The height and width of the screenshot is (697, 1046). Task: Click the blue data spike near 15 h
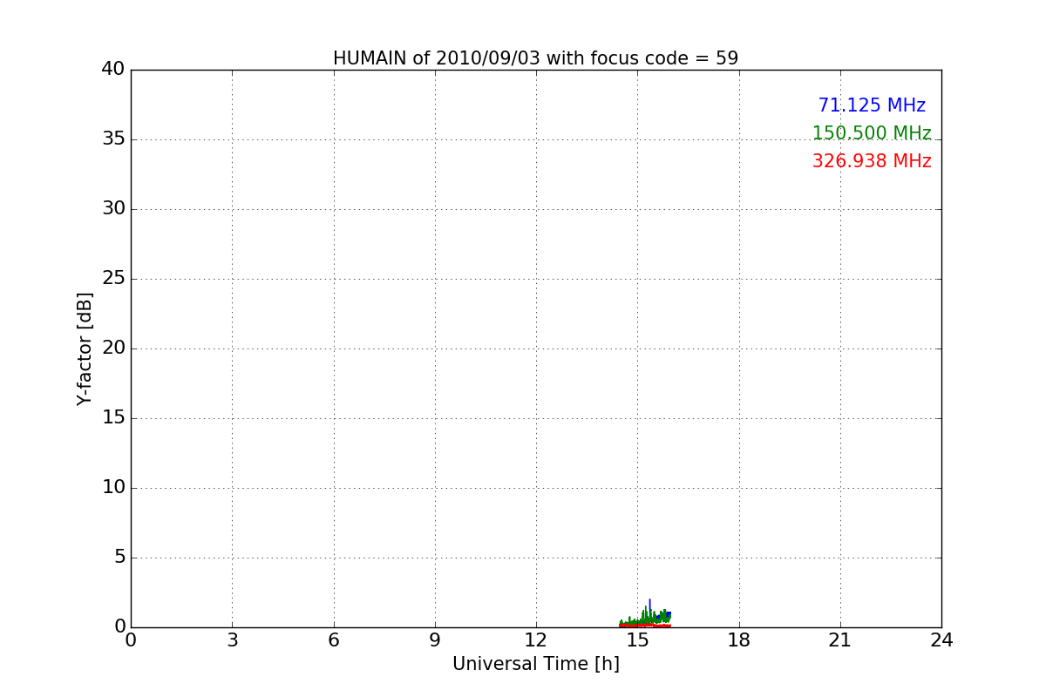point(649,609)
